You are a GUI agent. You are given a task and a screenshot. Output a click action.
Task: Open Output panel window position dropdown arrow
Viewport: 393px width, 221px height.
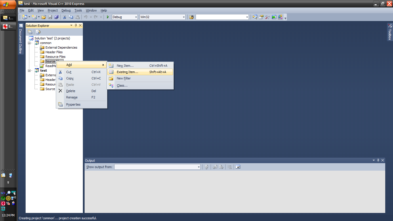[374, 160]
